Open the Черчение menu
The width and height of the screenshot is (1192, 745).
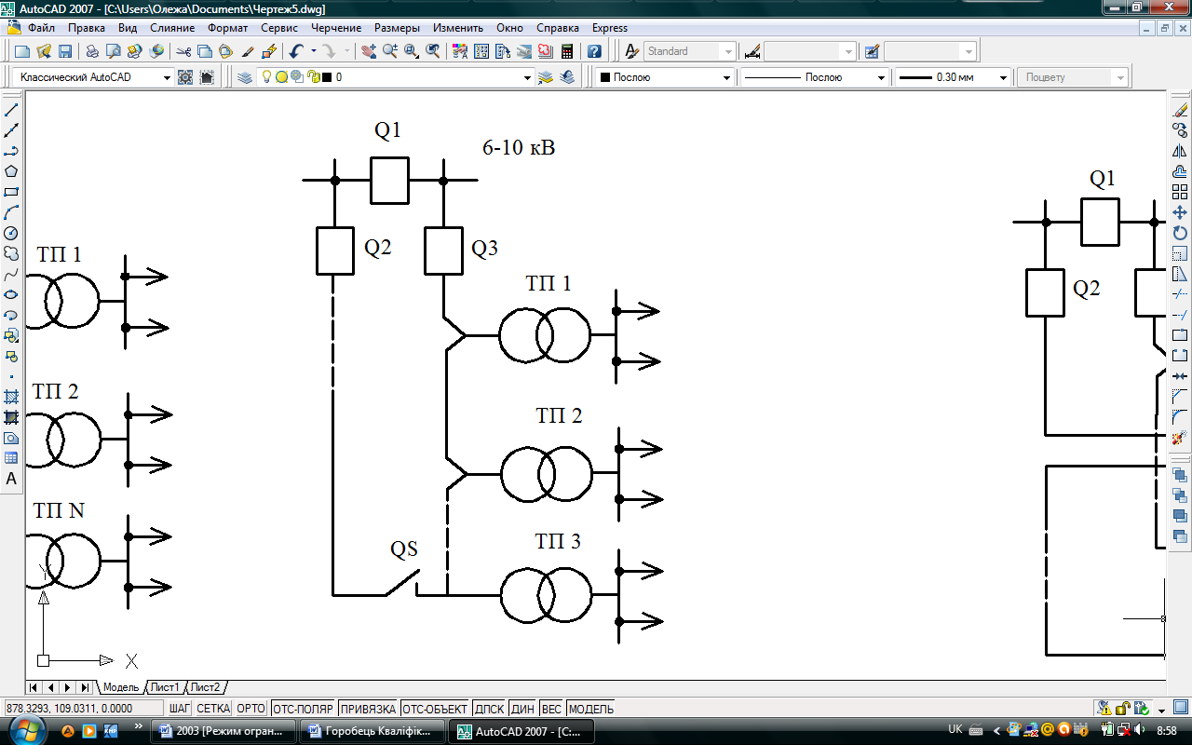click(336, 28)
